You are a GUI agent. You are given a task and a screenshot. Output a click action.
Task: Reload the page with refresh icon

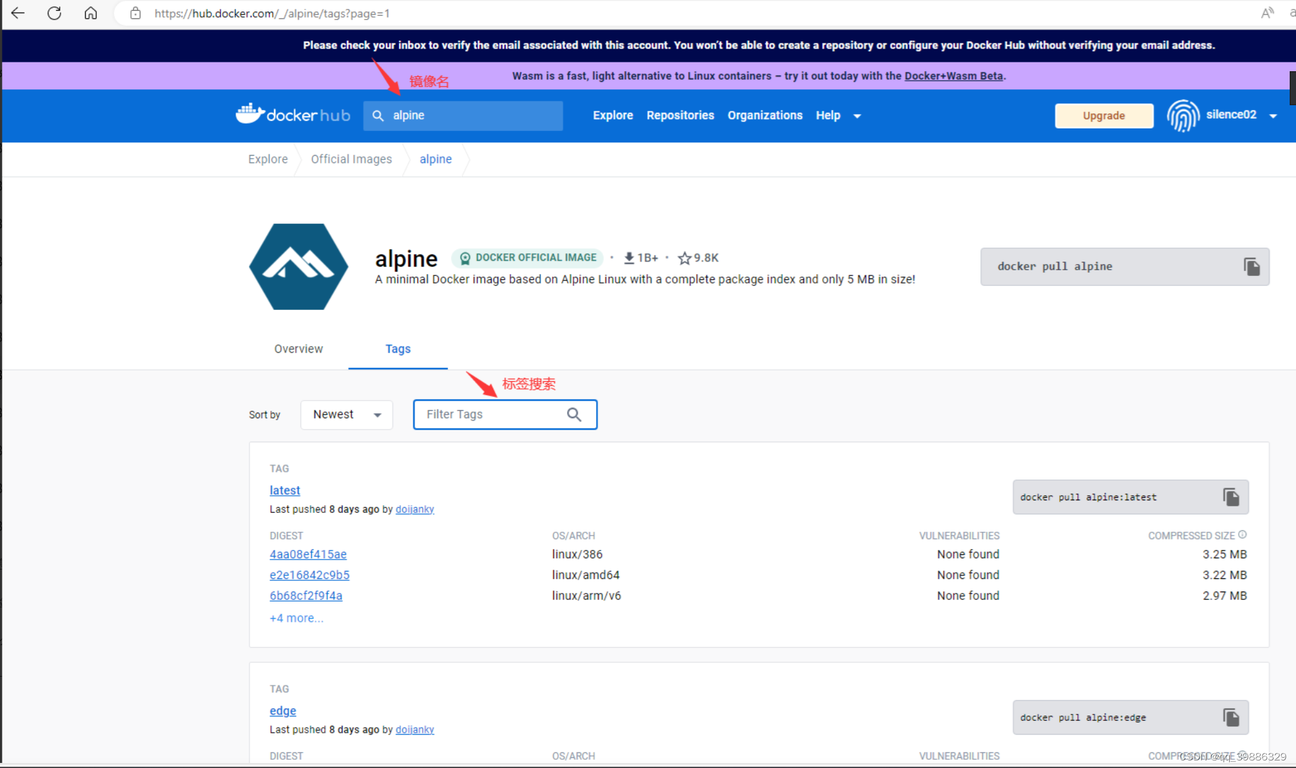[54, 13]
